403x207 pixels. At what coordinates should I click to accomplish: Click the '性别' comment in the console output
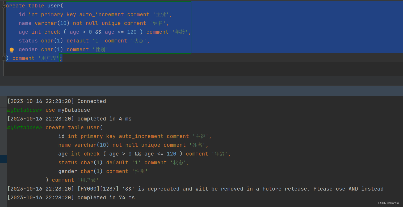[140, 171]
